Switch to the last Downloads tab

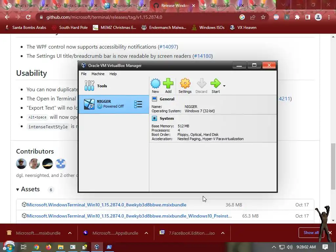[x=223, y=6]
